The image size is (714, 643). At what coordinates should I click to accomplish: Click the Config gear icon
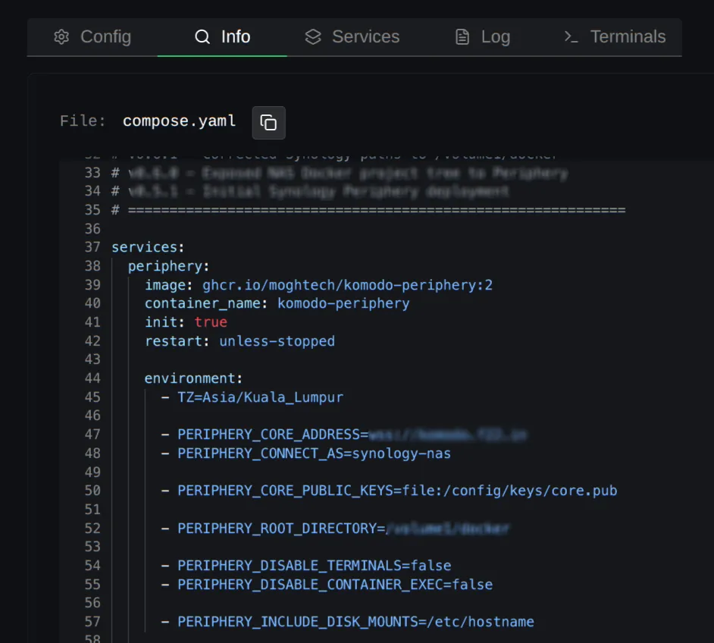point(61,37)
